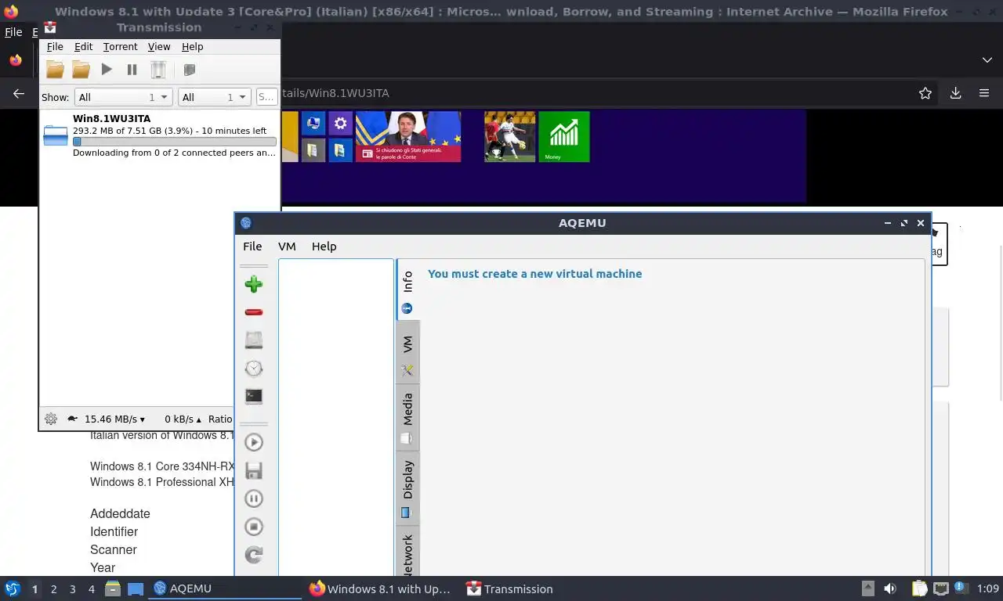Switch to workspace 2

(x=53, y=588)
